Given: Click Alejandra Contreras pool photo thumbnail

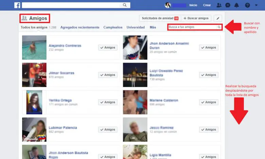Looking at the screenshot, I should point(34,47).
